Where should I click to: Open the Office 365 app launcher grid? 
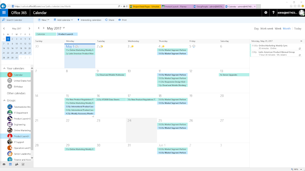click(x=4, y=13)
